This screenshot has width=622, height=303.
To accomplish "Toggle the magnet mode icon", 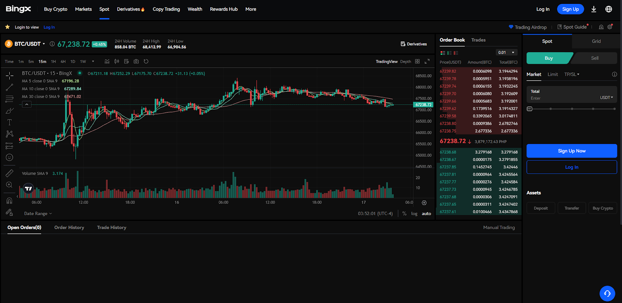I will point(9,201).
